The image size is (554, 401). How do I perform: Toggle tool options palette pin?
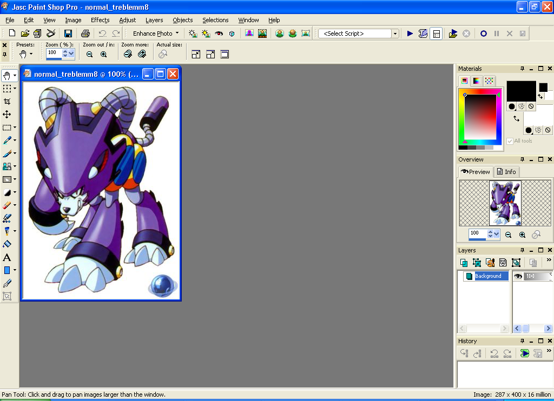[x=4, y=55]
